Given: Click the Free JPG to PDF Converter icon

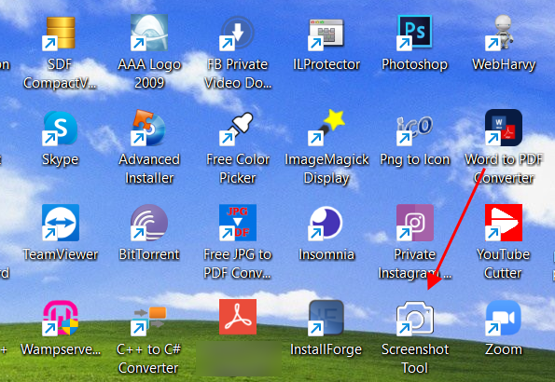Looking at the screenshot, I should 238,223.
